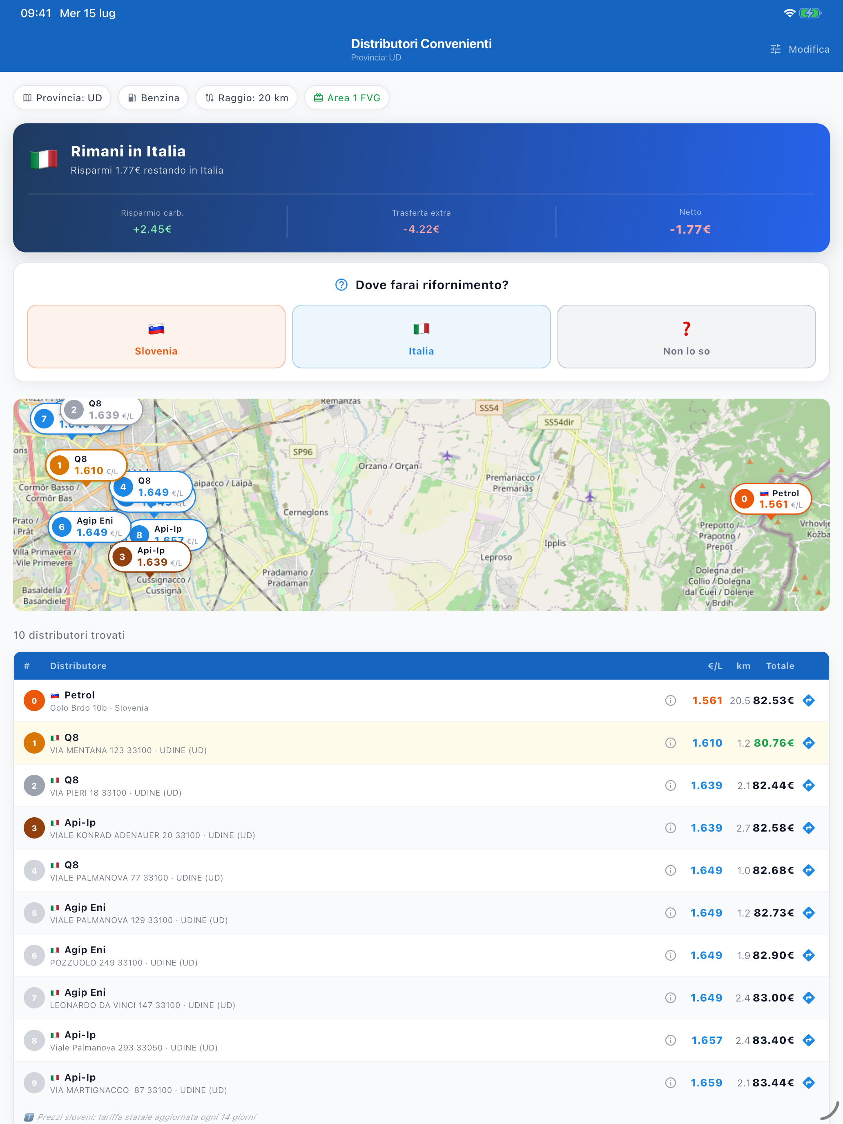
Task: Click the Italian flag in the banner
Action: (x=44, y=159)
